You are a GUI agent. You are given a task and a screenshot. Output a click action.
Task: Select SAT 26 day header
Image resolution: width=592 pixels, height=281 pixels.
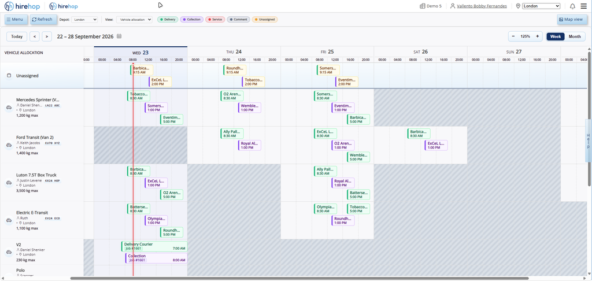(x=421, y=52)
